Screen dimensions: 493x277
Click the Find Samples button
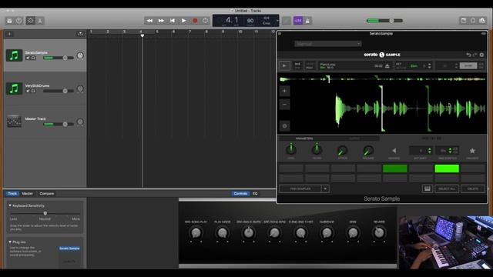[300, 189]
